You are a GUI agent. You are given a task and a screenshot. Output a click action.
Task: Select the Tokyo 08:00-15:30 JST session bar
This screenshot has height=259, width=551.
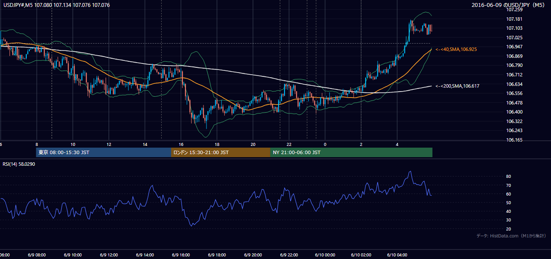pos(103,152)
